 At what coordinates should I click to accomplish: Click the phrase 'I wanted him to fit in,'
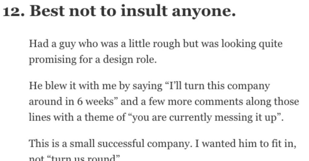(246, 143)
